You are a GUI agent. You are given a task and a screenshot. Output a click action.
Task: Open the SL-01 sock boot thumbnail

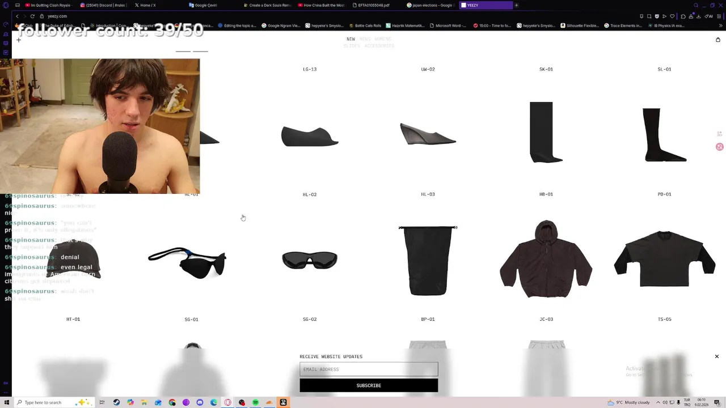[x=664, y=135]
